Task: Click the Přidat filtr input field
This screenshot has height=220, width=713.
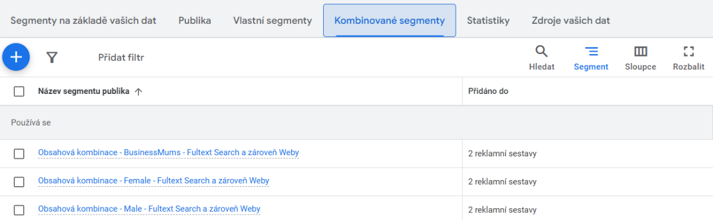Action: point(297,58)
